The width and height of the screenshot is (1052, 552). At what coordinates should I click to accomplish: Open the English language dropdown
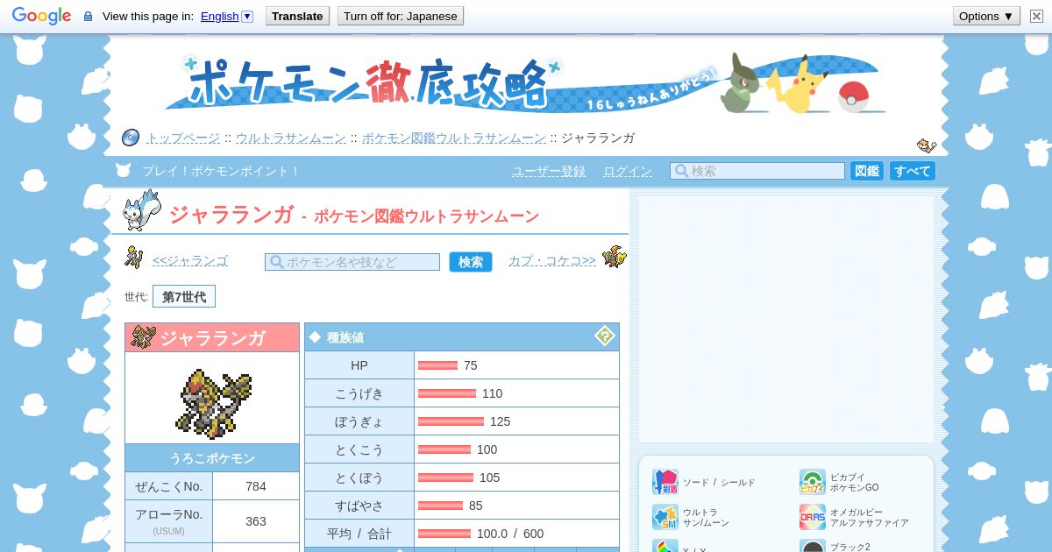point(226,16)
